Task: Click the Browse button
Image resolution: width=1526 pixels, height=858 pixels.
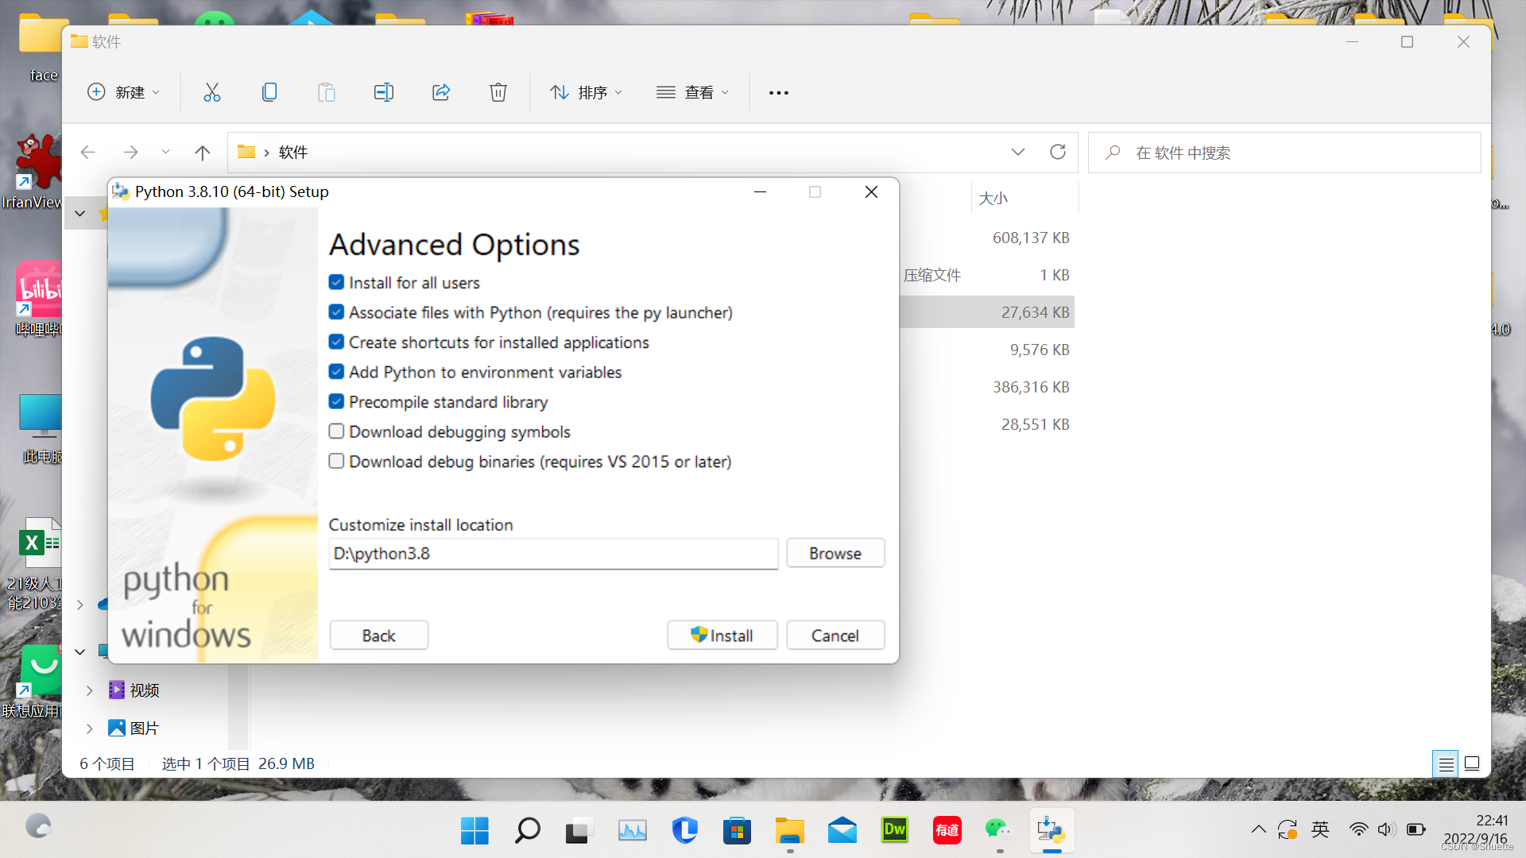Action: click(x=835, y=553)
